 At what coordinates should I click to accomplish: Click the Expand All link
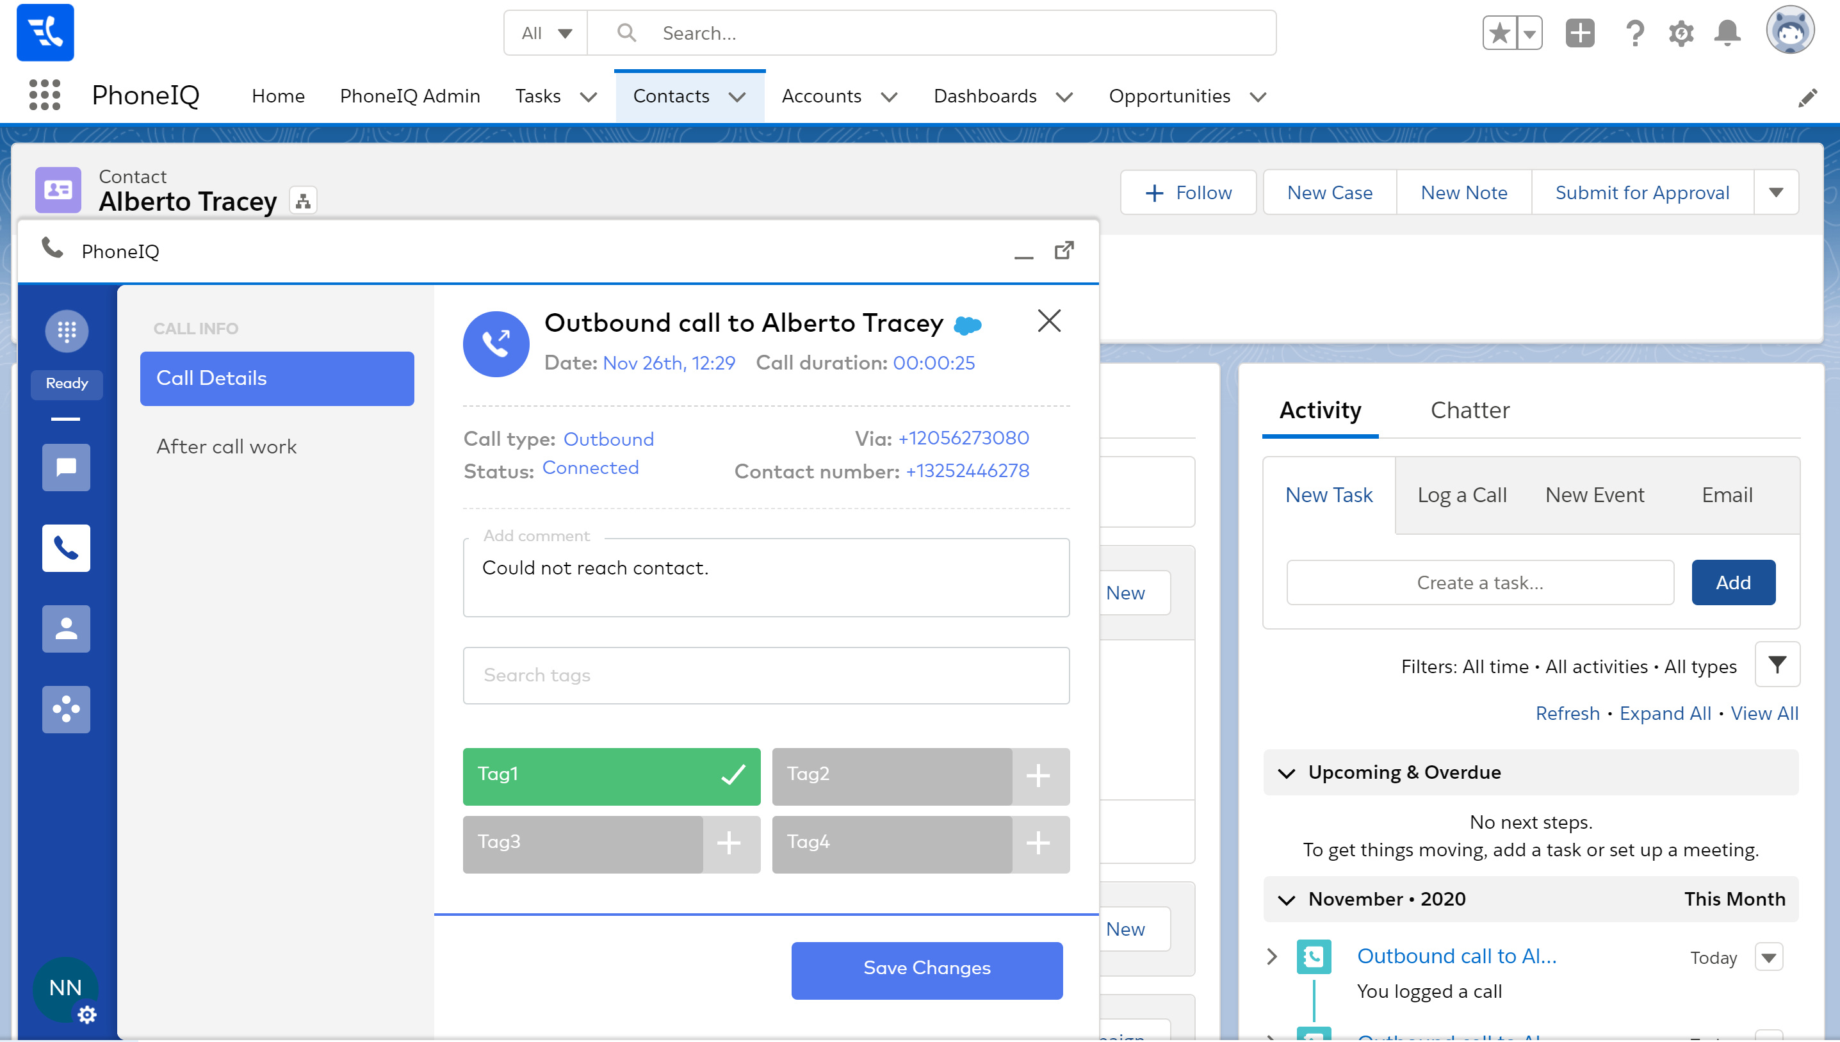[1665, 713]
